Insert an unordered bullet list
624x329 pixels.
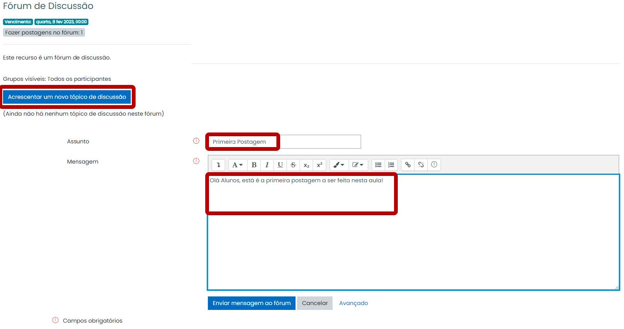tap(378, 165)
